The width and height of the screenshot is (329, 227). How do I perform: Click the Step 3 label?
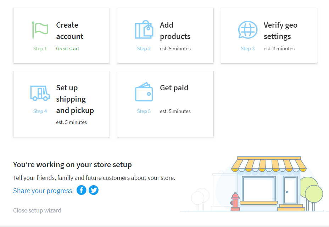[x=247, y=49]
